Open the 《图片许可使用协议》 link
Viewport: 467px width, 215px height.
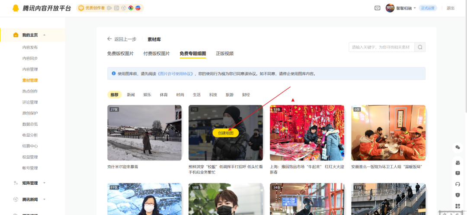click(x=176, y=74)
